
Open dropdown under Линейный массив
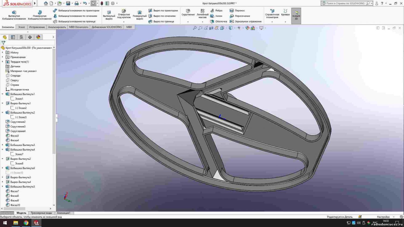click(203, 22)
